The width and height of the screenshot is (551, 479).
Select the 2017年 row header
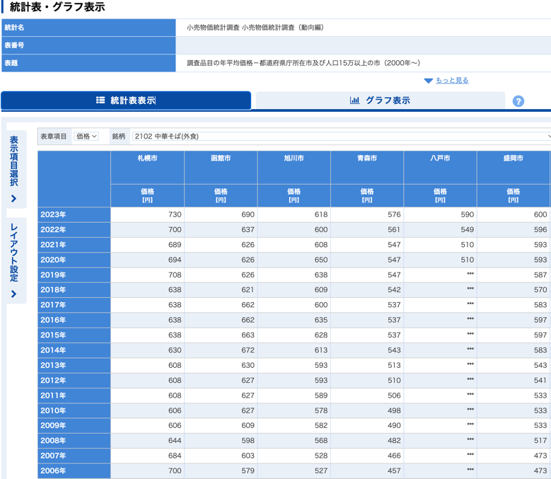74,305
